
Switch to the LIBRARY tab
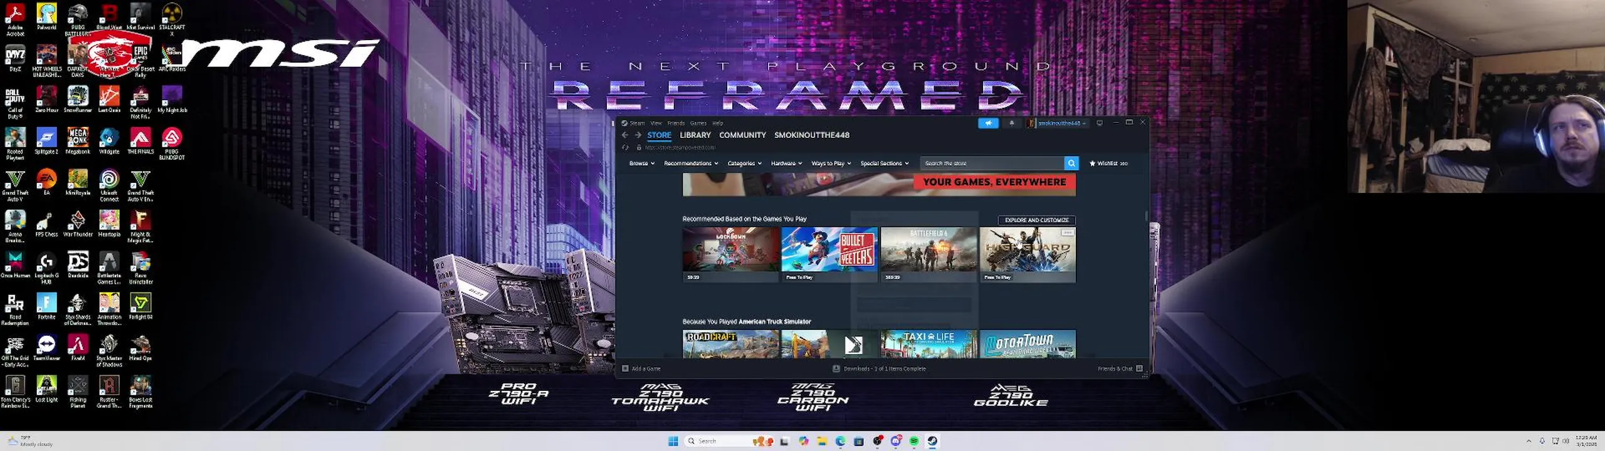click(x=695, y=135)
